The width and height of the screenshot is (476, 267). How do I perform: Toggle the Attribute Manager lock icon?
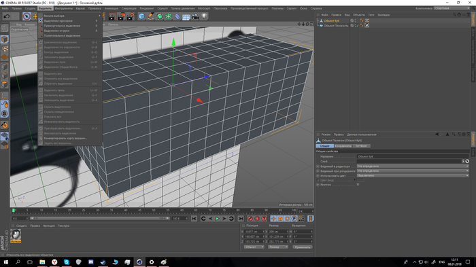(x=459, y=134)
